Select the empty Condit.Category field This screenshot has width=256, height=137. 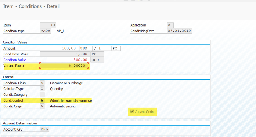pyautogui.click(x=42, y=94)
